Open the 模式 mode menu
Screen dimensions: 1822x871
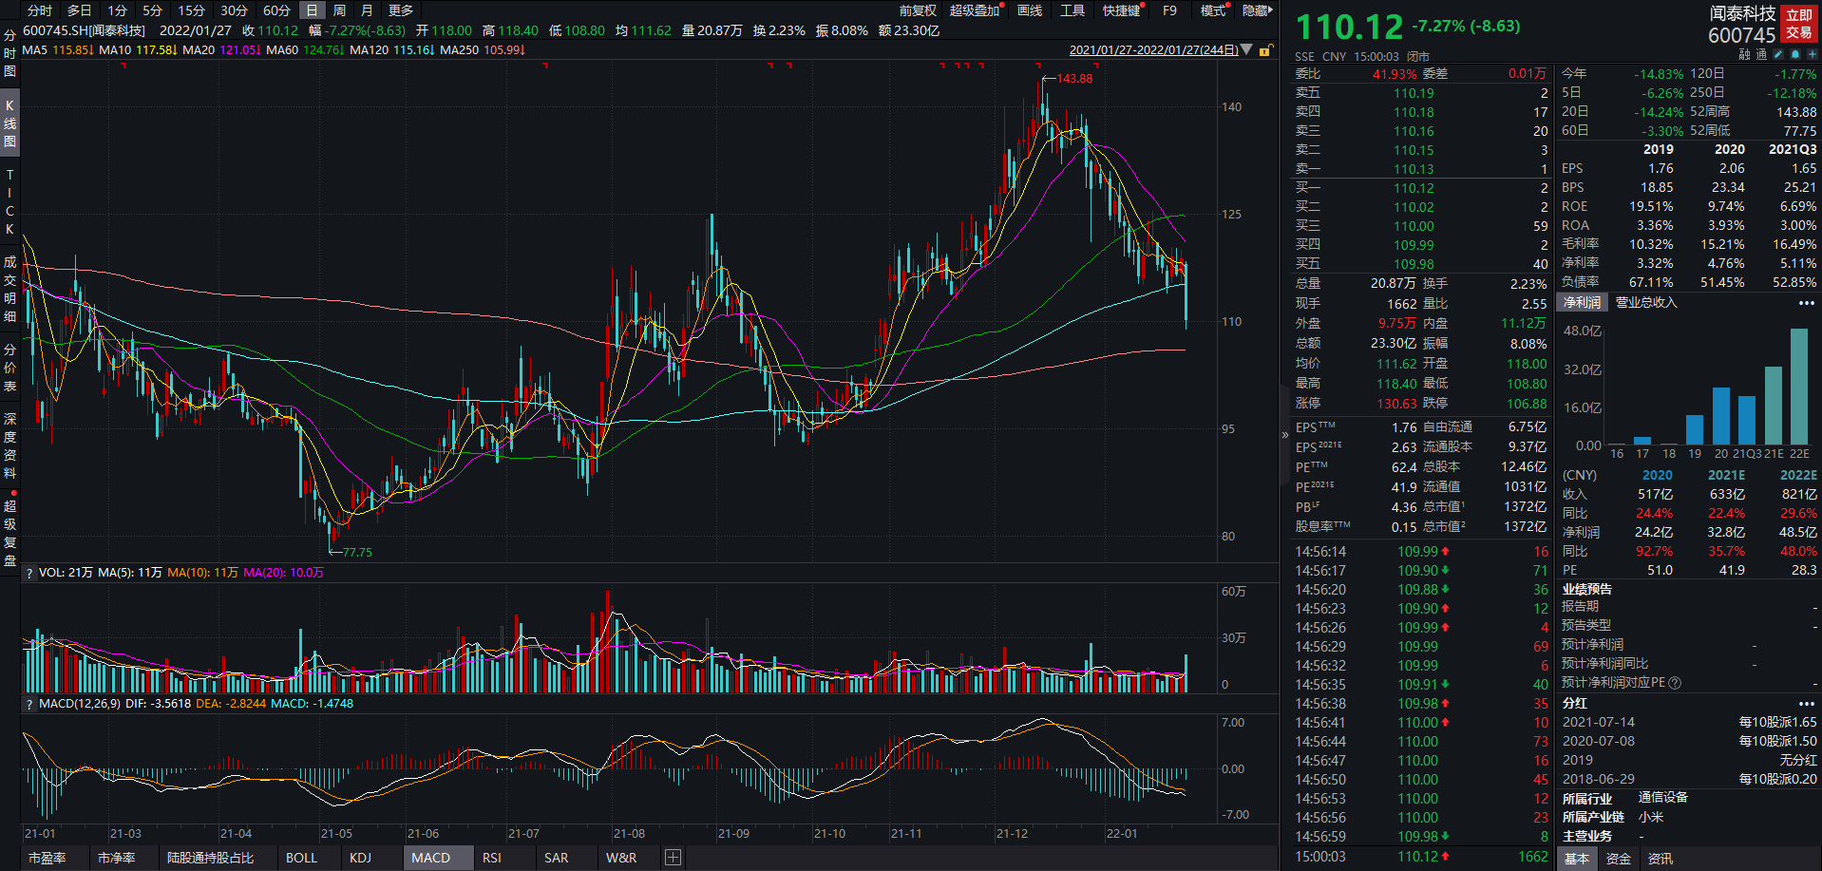1214,10
